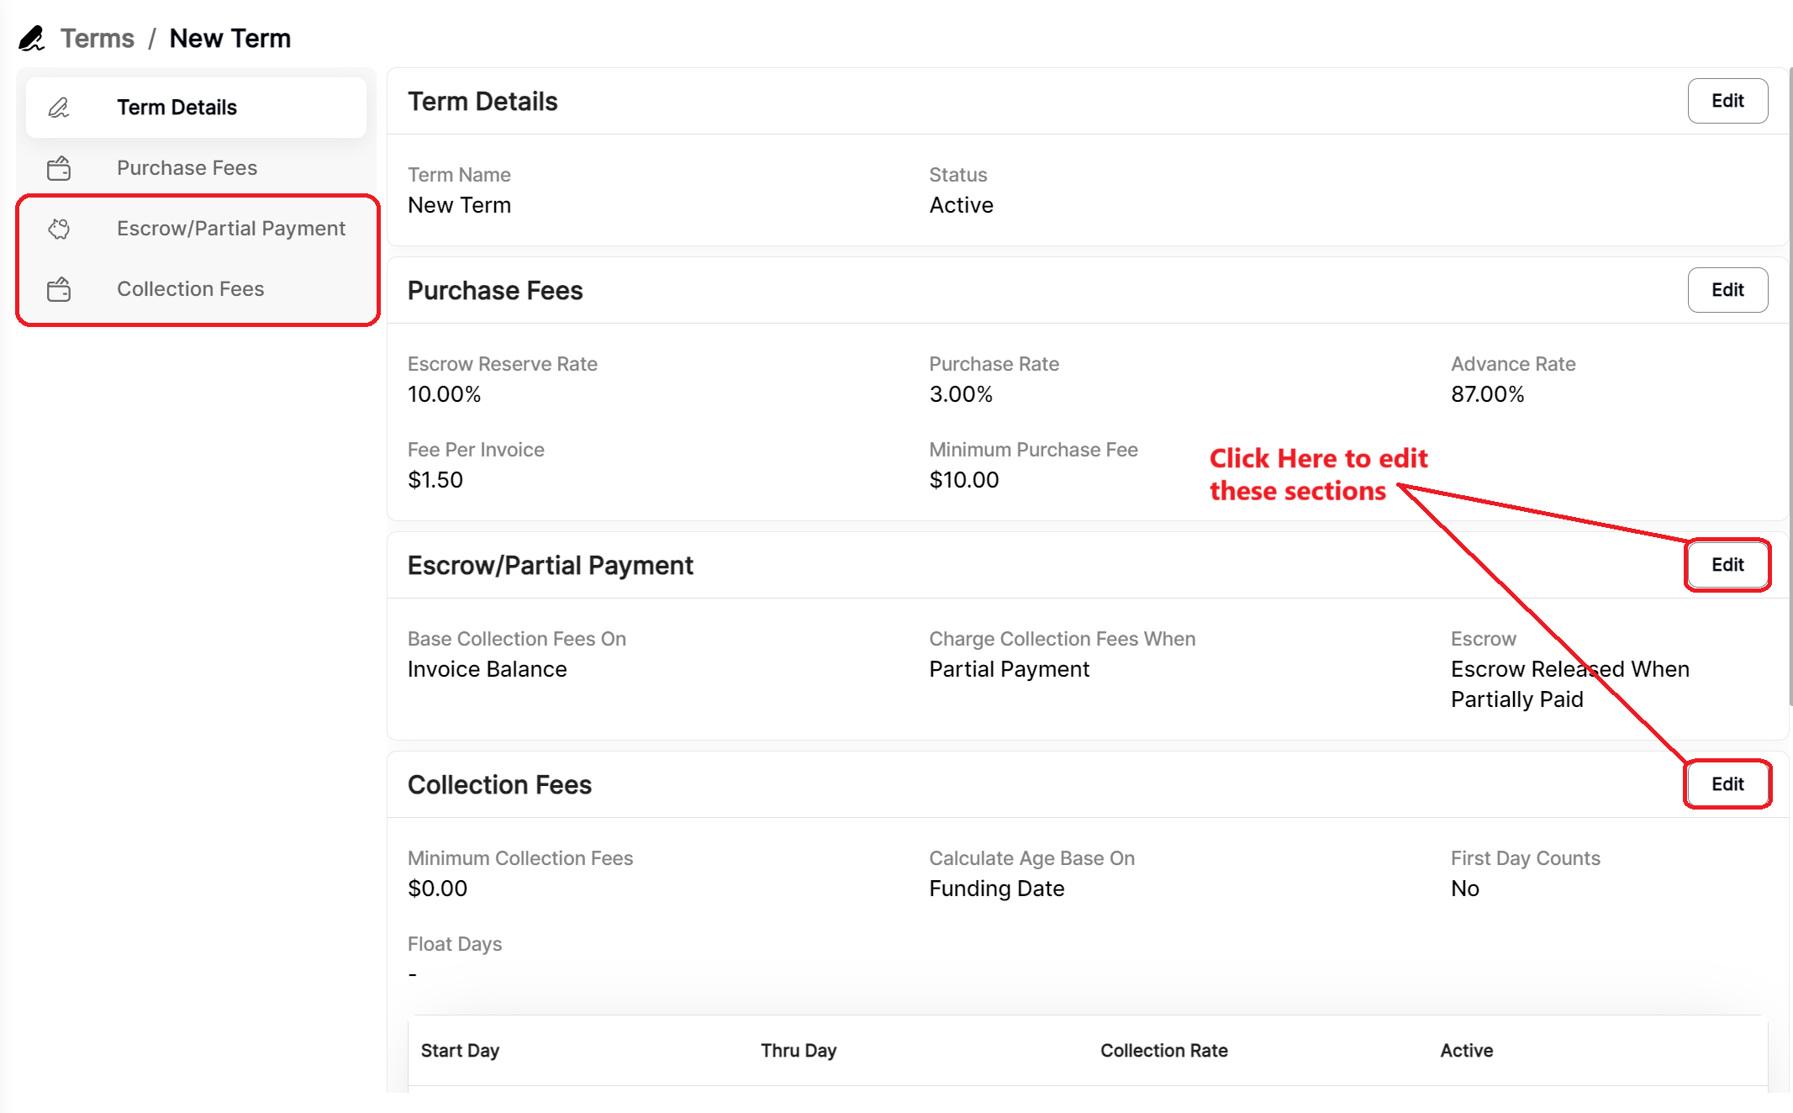The height and width of the screenshot is (1113, 1793).
Task: Click the Start Day column header
Action: click(x=460, y=1051)
